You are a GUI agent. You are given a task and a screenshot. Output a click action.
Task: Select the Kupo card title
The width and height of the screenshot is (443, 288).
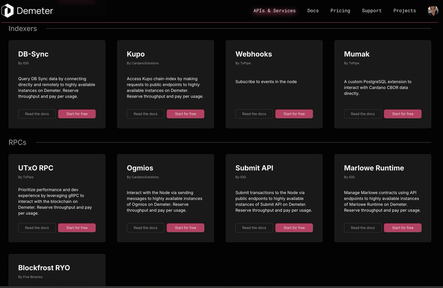[136, 54]
